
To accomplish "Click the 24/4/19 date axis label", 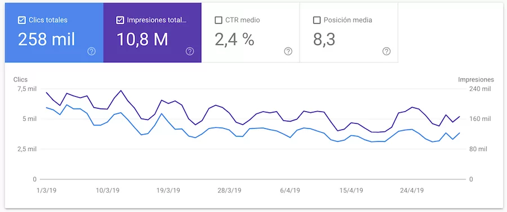I will tap(412, 191).
